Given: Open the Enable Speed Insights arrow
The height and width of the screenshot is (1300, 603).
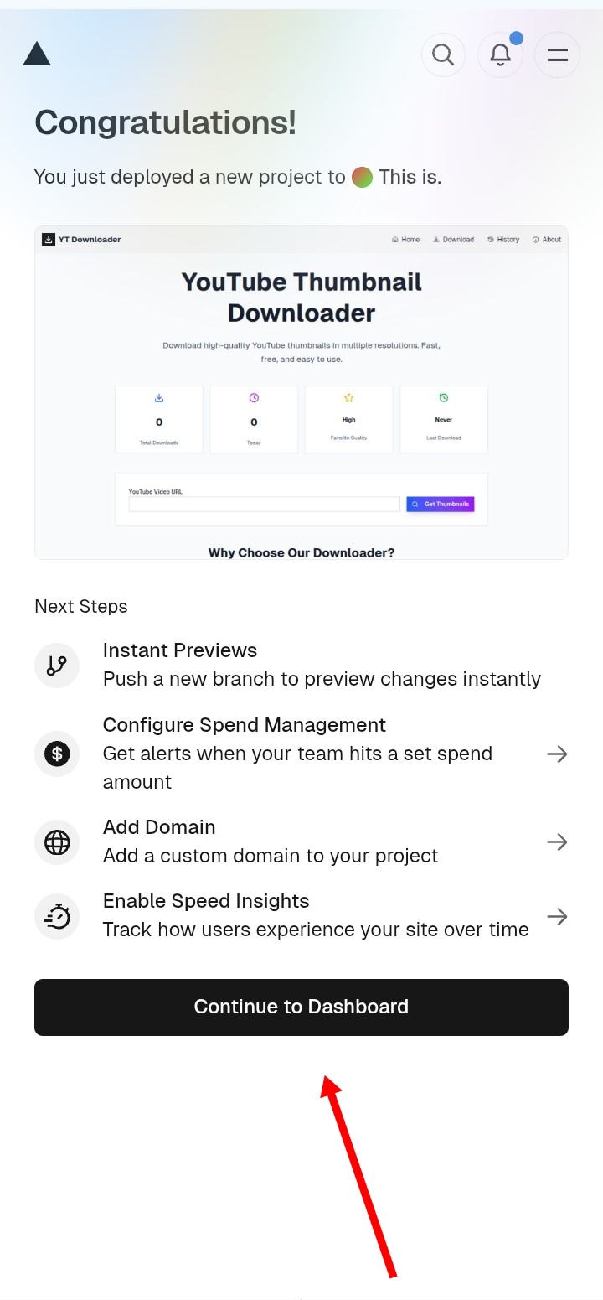Looking at the screenshot, I should tap(557, 916).
